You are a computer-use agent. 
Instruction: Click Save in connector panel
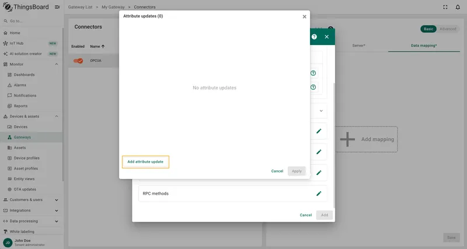pos(451,237)
